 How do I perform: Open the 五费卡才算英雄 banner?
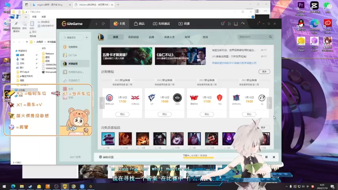pos(126,56)
